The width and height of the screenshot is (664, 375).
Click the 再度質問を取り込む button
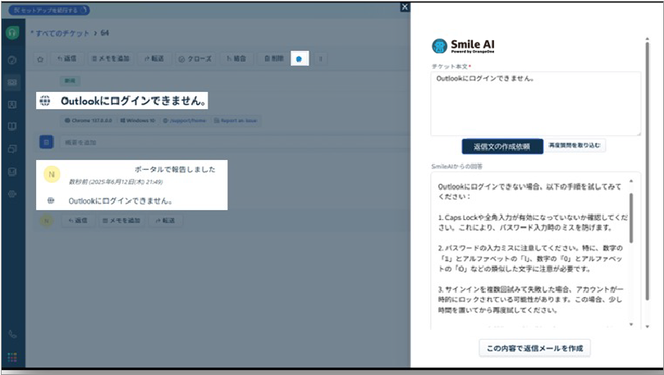pyautogui.click(x=576, y=146)
